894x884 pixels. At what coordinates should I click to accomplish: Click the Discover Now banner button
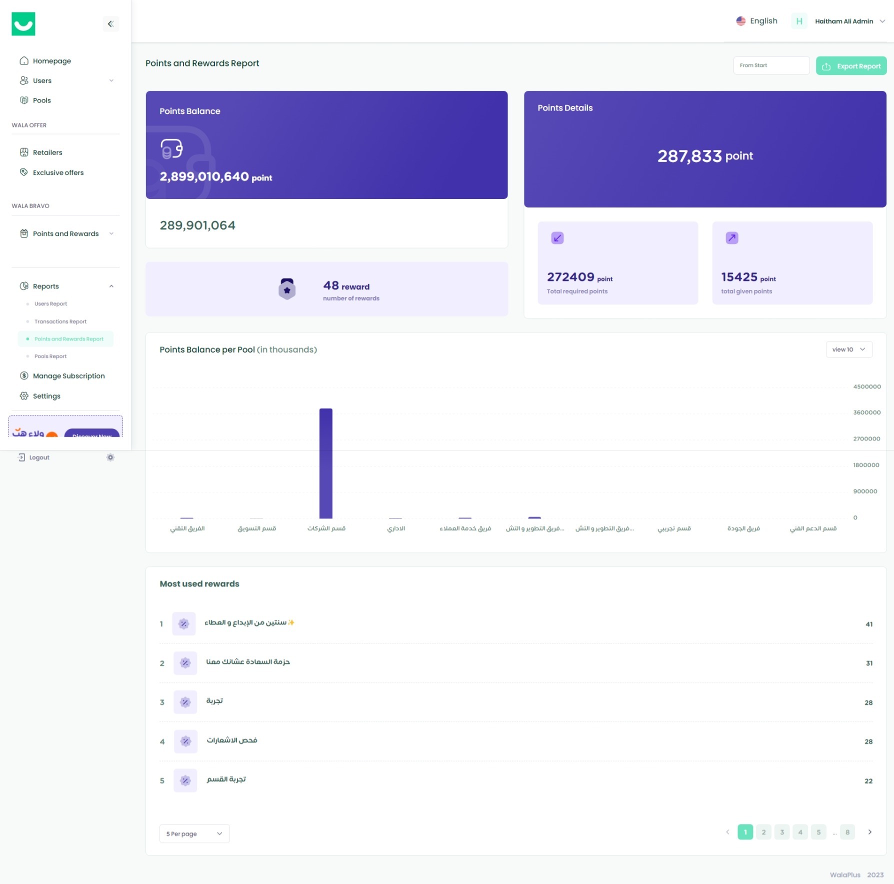[x=92, y=433]
